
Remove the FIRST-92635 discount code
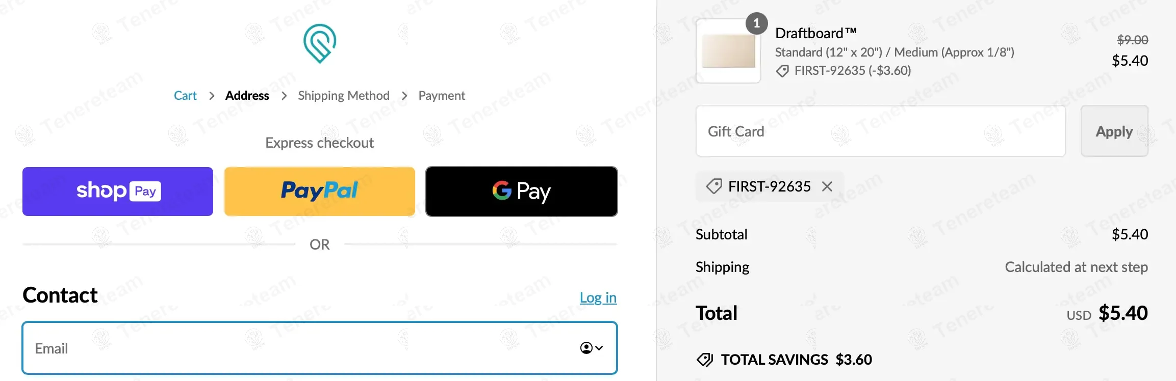tap(827, 187)
